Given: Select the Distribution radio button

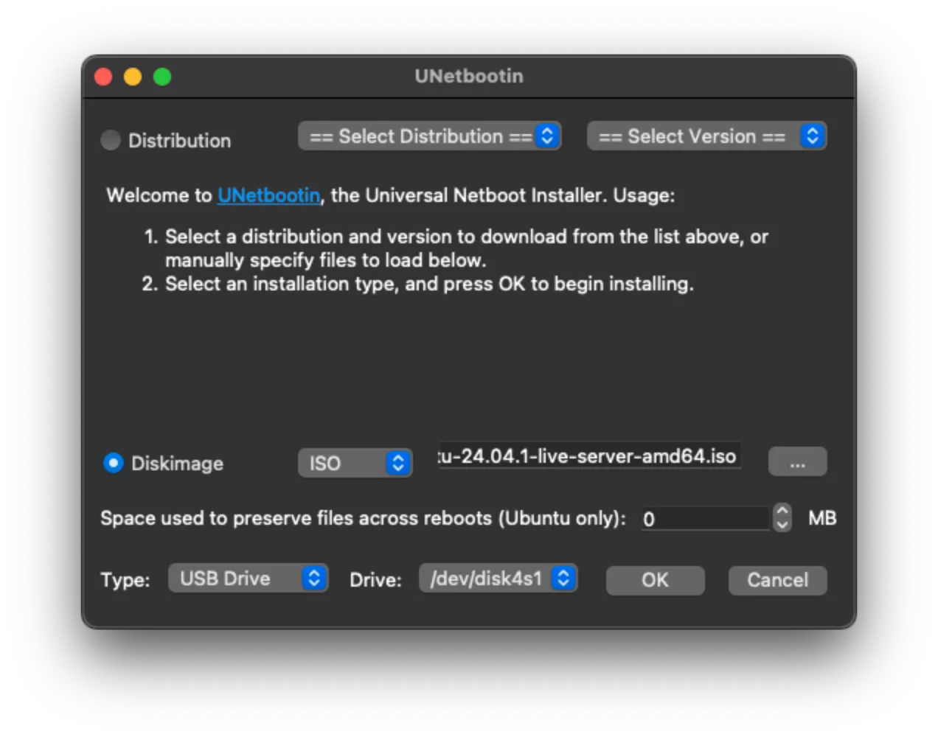Looking at the screenshot, I should tap(111, 140).
